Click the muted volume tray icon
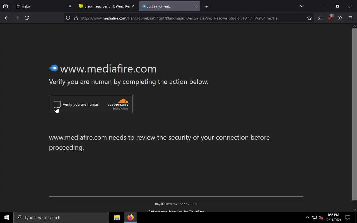This screenshot has width=357, height=223. (321, 218)
